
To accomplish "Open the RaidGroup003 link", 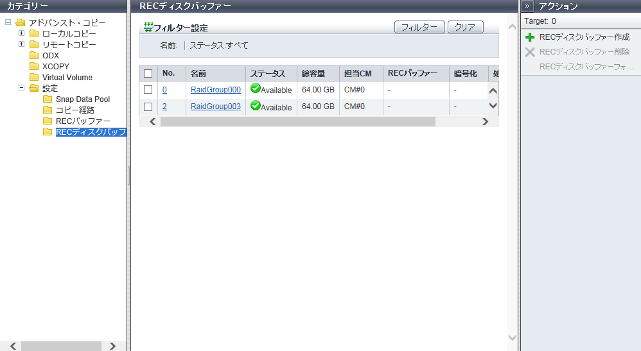I will 215,107.
